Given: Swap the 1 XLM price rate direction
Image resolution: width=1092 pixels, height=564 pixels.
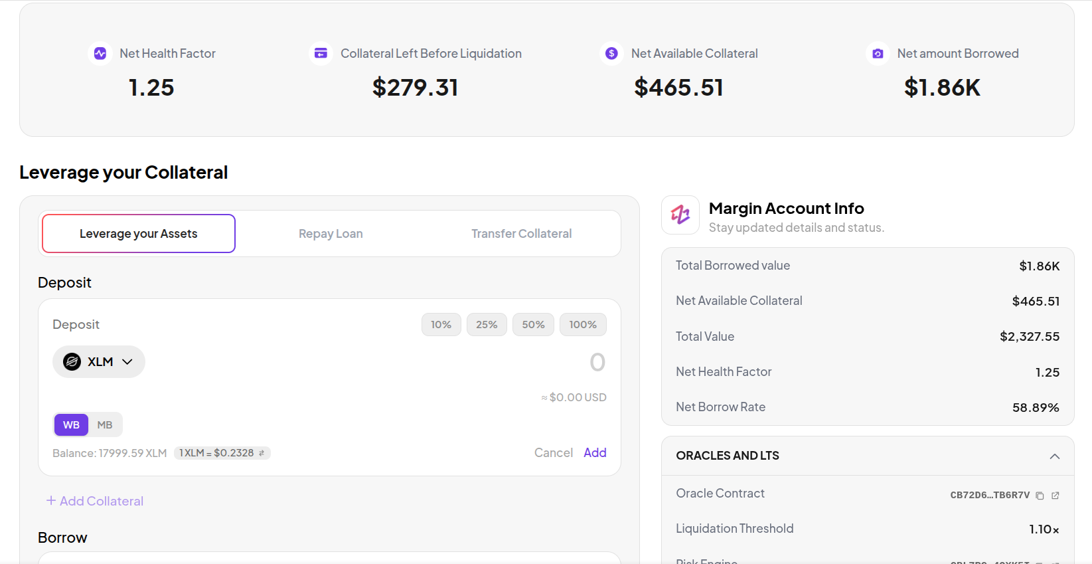Looking at the screenshot, I should click(262, 453).
